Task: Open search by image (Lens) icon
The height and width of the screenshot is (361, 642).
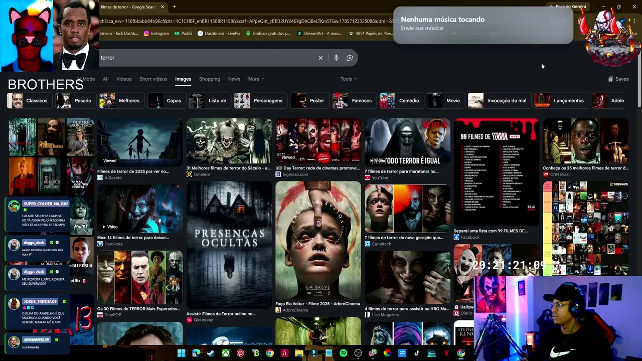Action: pos(350,58)
